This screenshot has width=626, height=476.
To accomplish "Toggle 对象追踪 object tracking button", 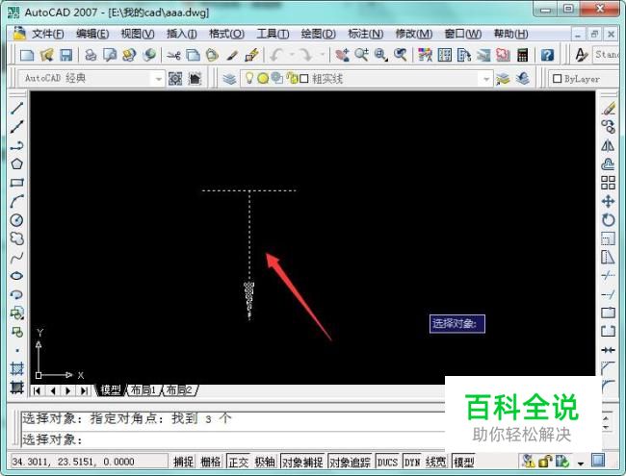I will (x=351, y=462).
